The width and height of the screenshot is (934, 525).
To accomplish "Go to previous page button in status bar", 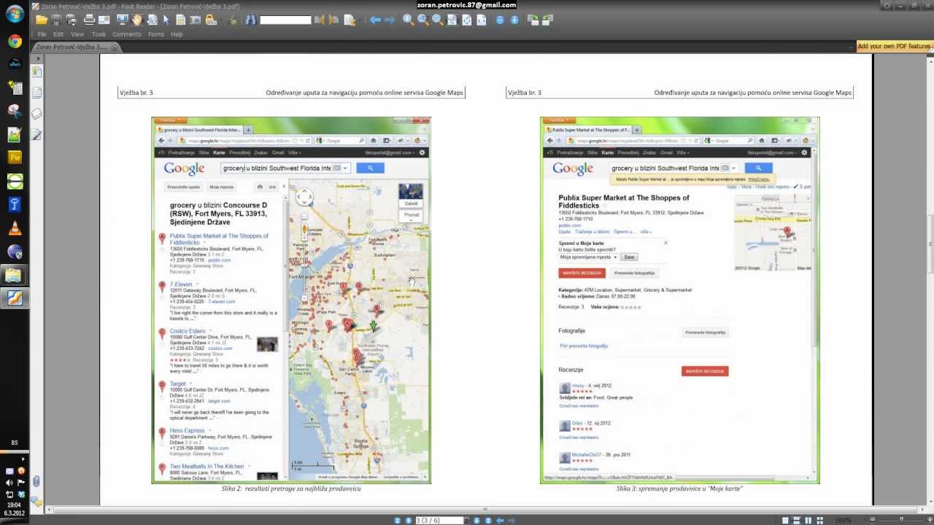I will coord(408,520).
